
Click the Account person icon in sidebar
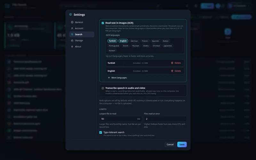72,28
